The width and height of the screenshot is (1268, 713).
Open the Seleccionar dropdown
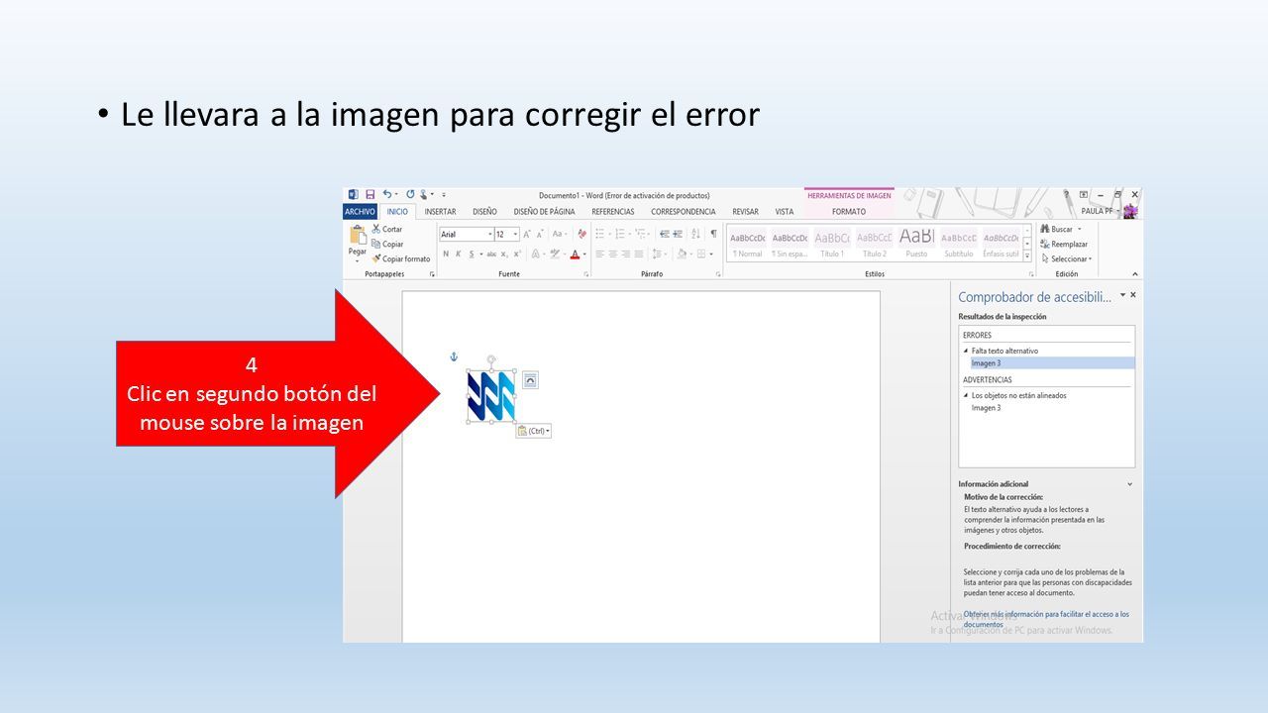(x=1066, y=258)
